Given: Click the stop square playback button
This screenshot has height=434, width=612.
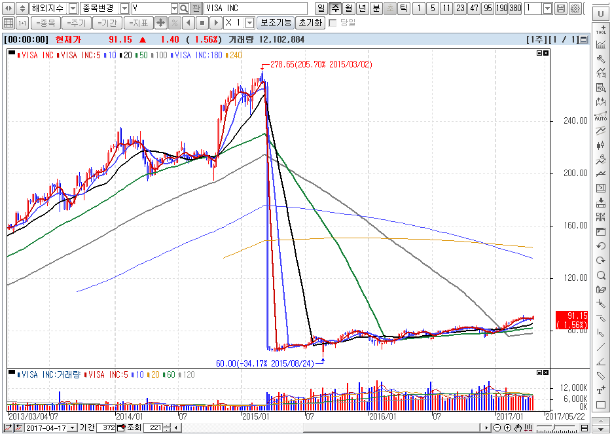Looking at the screenshot, I should (202, 23).
